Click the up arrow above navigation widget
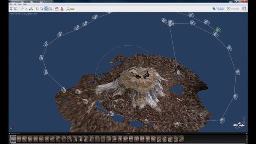Image resolution: width=256 pixels, height=144 pixels. coord(244,118)
